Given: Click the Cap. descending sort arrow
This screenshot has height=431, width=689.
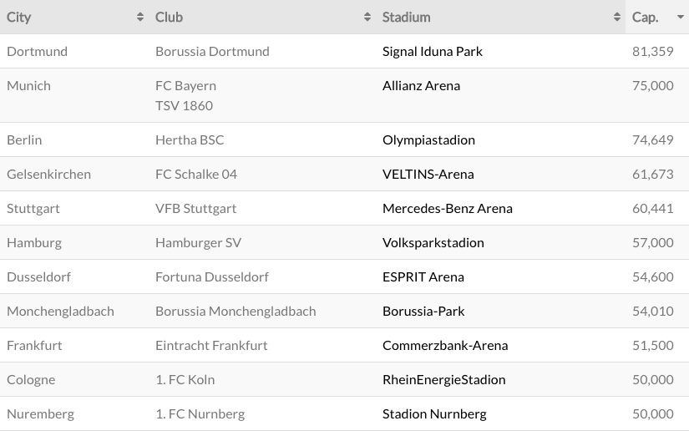Looking at the screenshot, I should point(680,18).
